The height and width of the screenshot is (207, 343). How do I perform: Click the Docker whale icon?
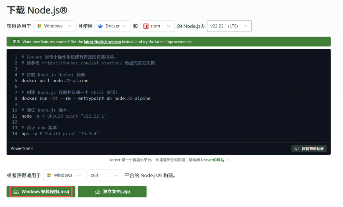(x=100, y=26)
